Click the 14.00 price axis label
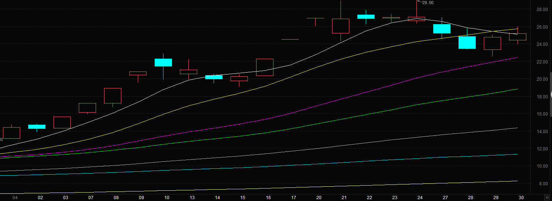 point(542,132)
